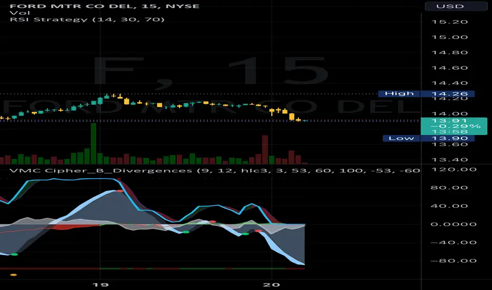
Task: Click the 15.00 price axis label
Action: pyautogui.click(x=450, y=37)
